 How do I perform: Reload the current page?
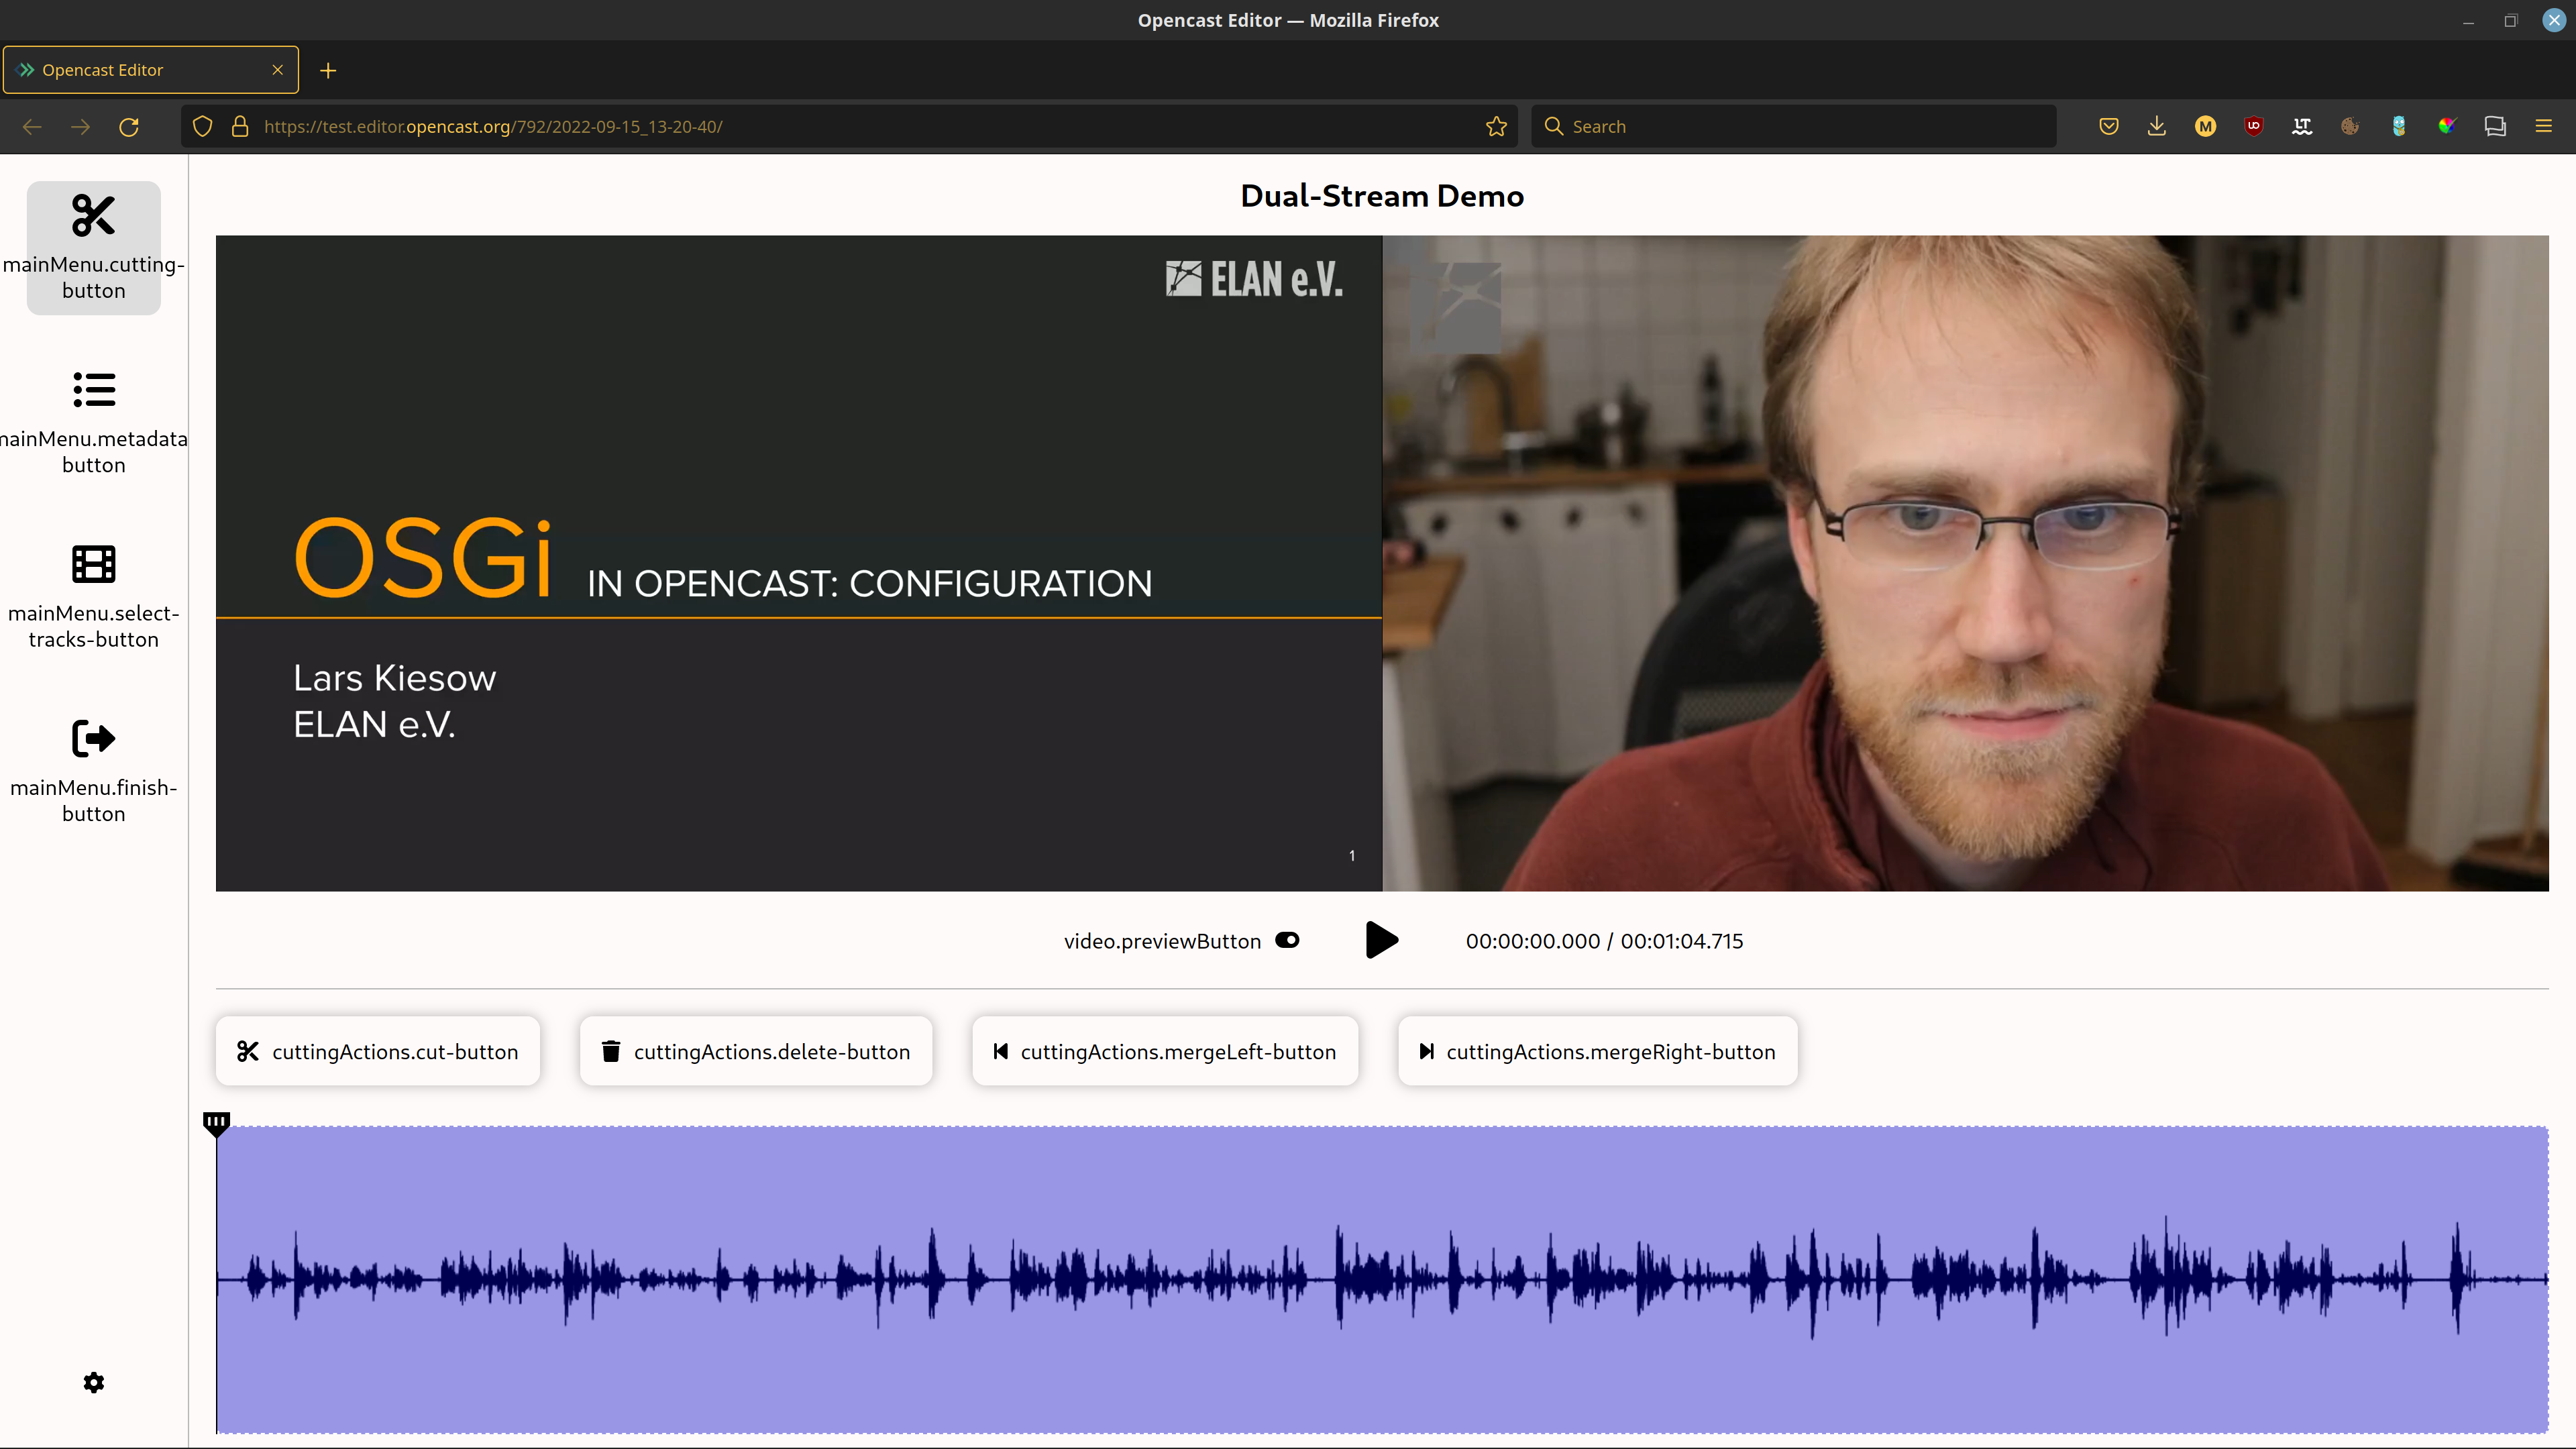click(129, 126)
